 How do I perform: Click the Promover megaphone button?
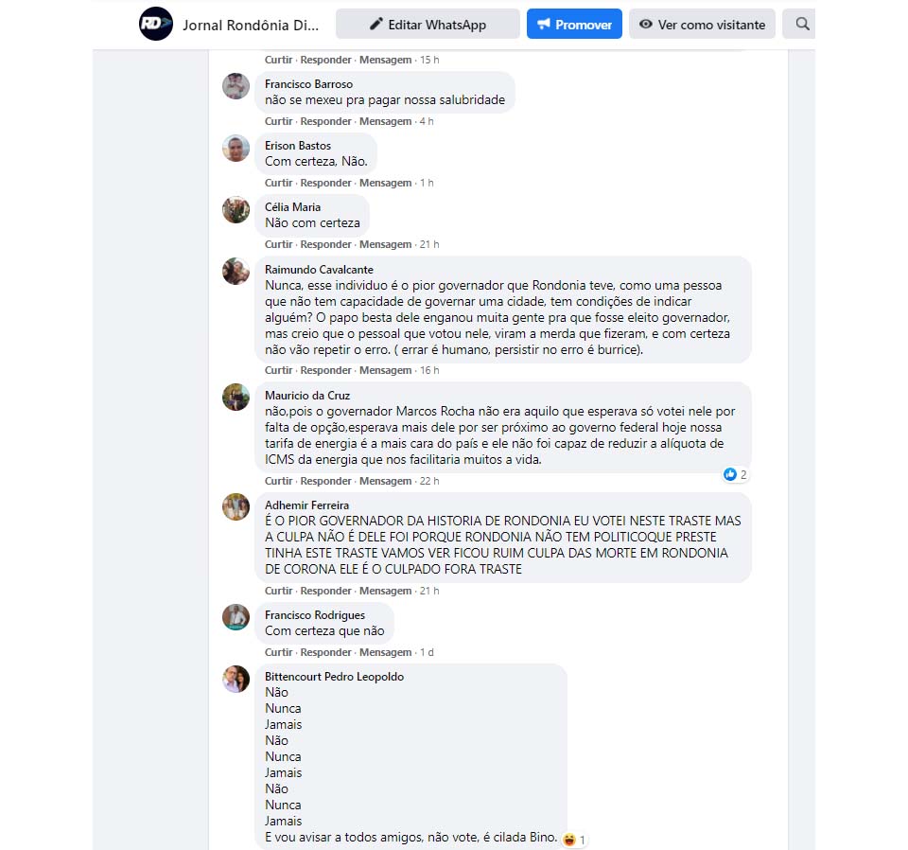(x=574, y=24)
